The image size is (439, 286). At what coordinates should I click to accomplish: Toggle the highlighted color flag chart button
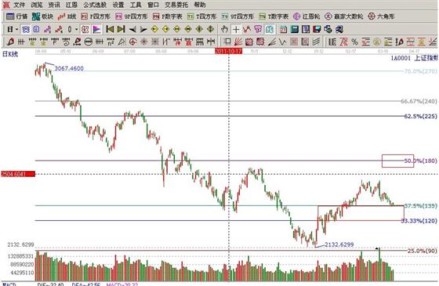tap(96, 29)
